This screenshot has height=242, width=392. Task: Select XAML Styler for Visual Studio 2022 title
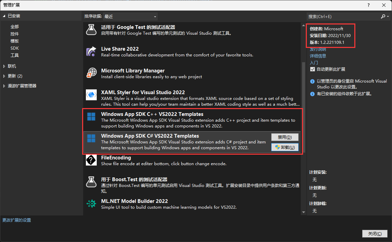pos(143,92)
